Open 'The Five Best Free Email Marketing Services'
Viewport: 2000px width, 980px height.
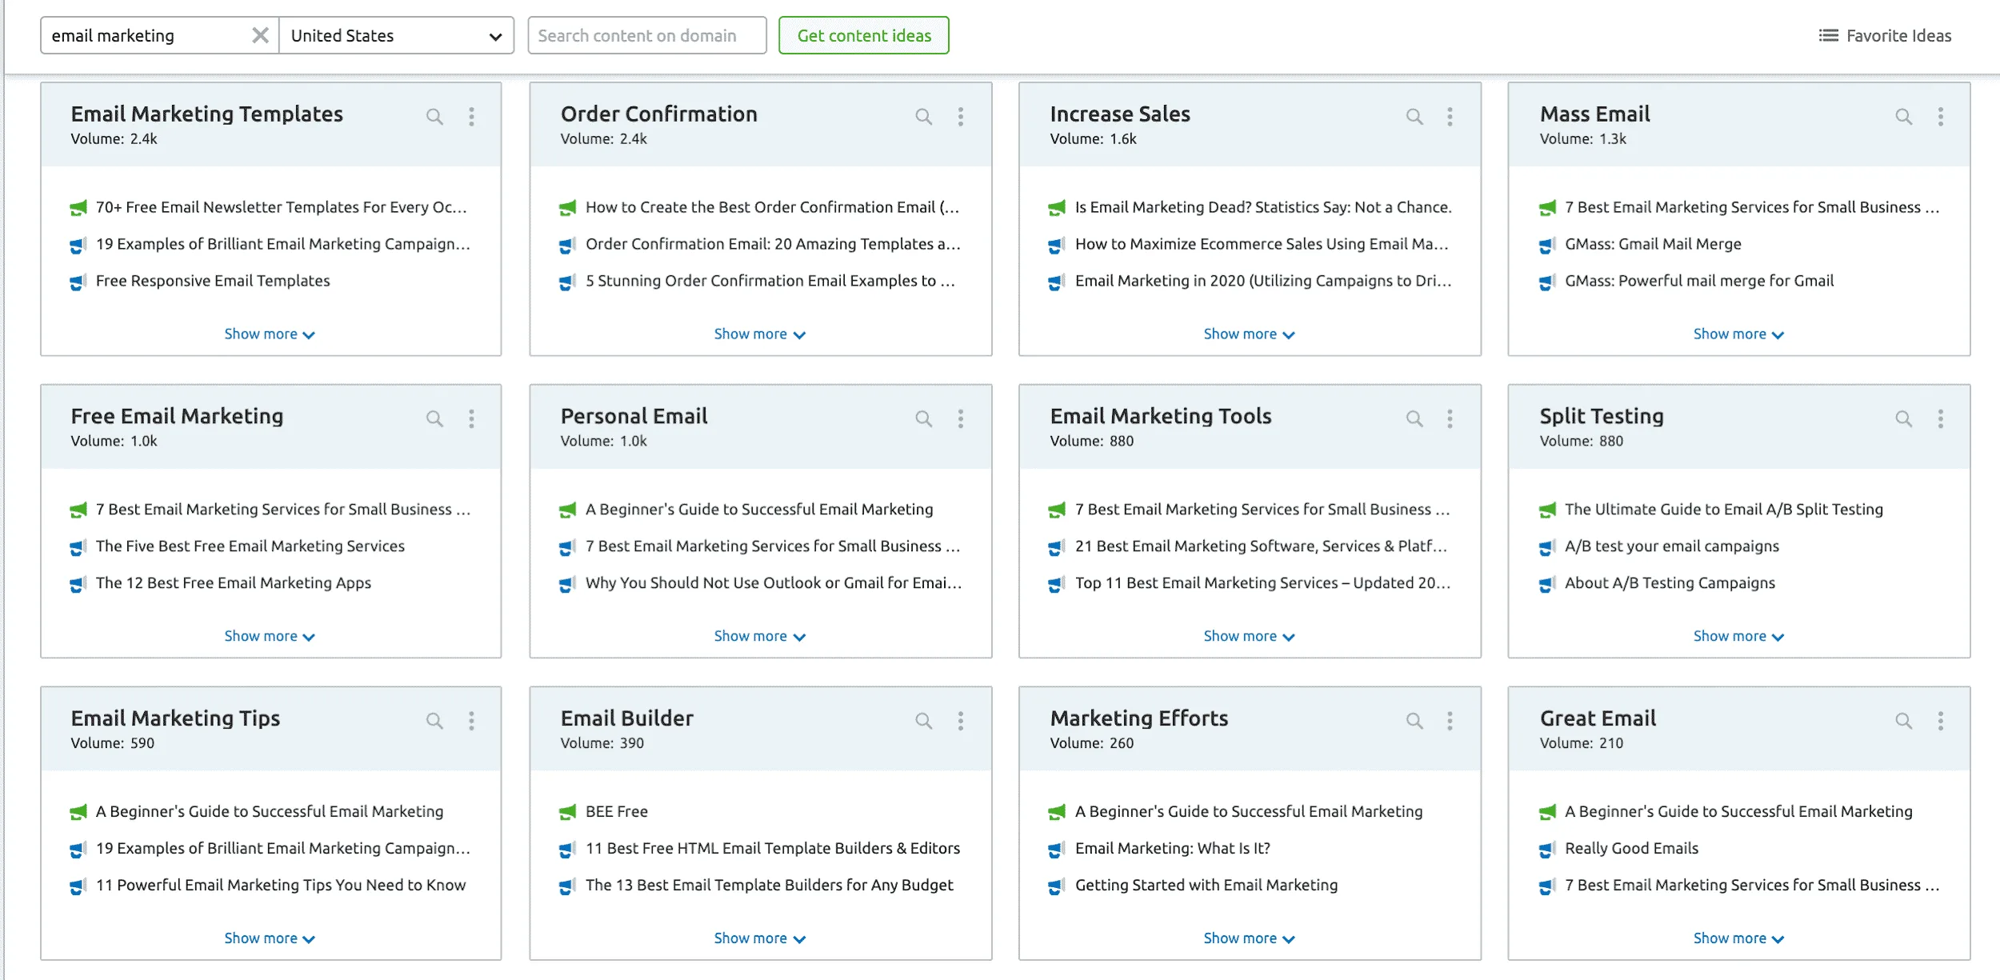(x=250, y=546)
